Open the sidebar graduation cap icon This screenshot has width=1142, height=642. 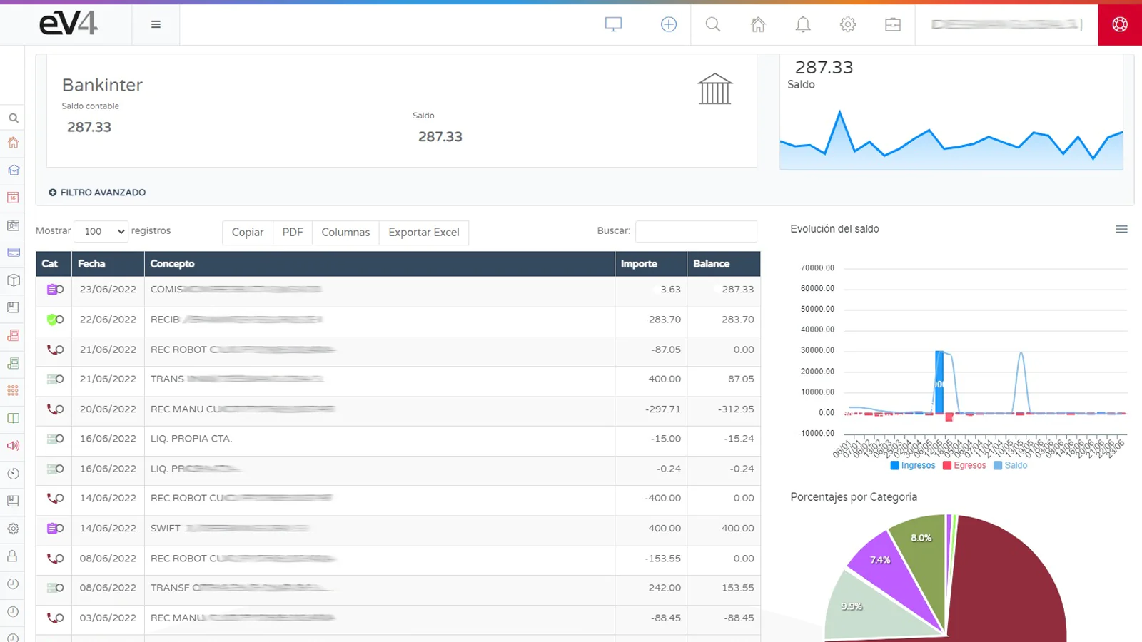[x=13, y=170]
